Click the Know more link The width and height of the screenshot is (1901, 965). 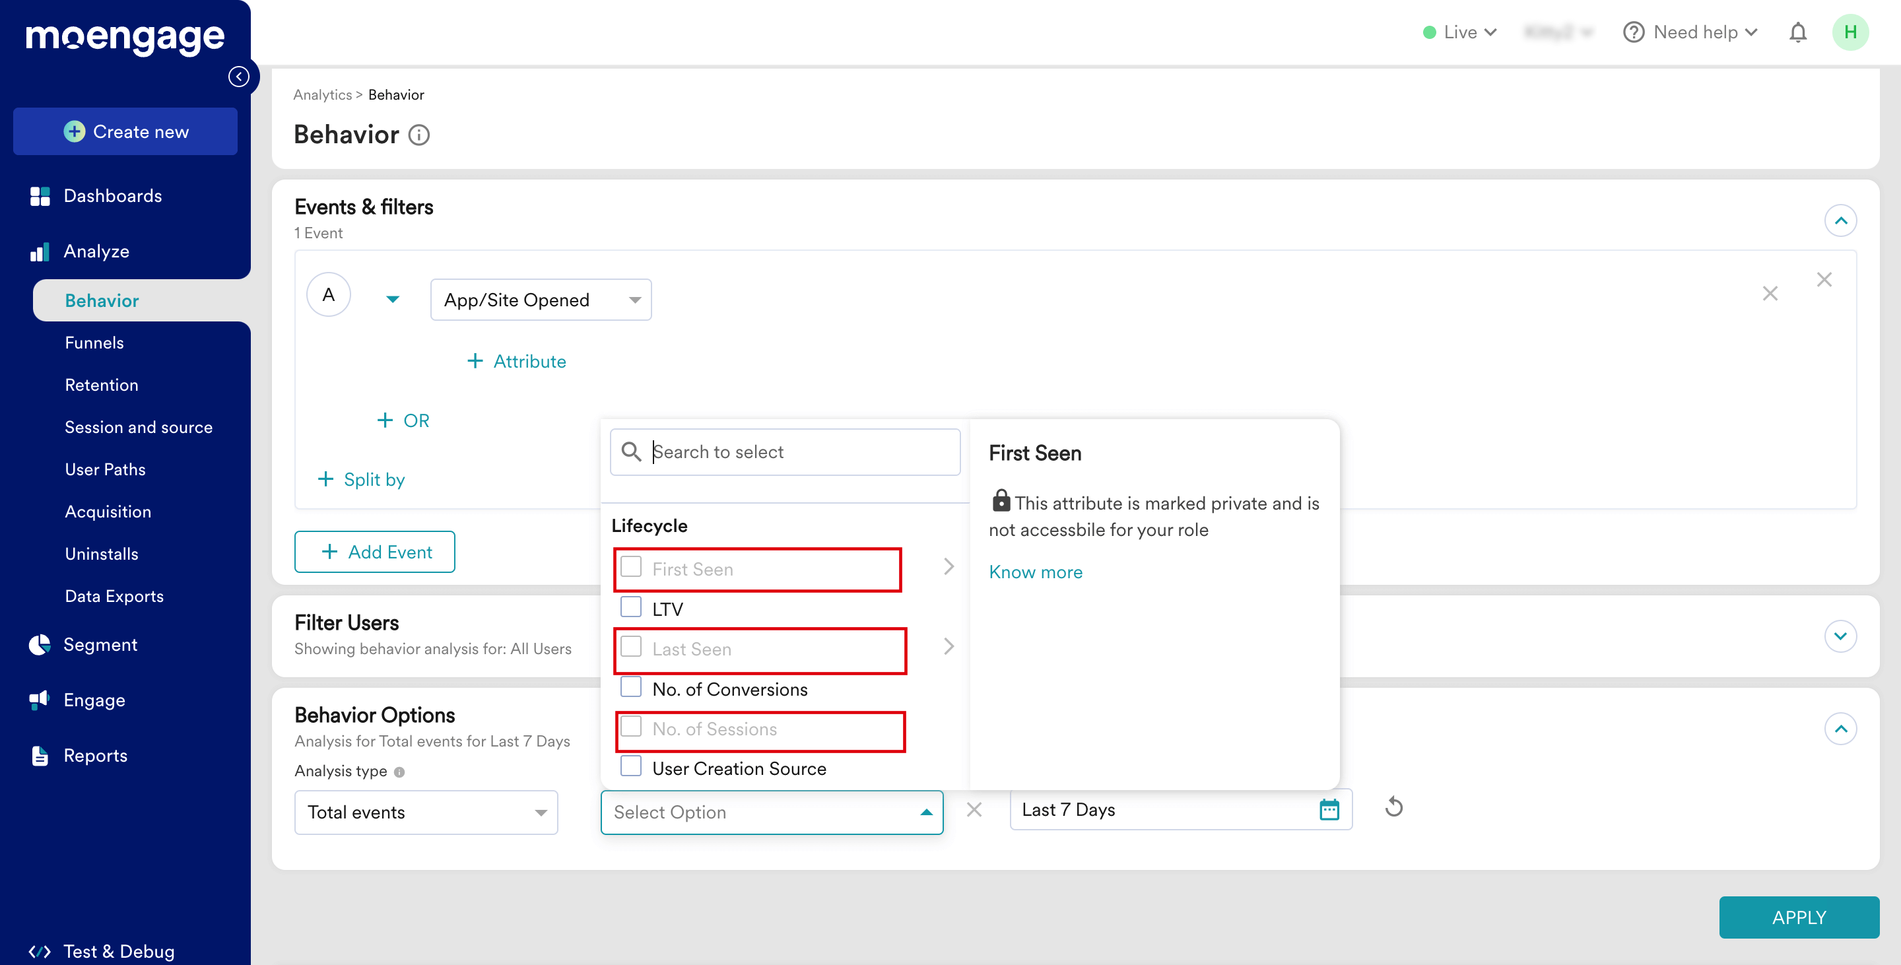[x=1036, y=572]
